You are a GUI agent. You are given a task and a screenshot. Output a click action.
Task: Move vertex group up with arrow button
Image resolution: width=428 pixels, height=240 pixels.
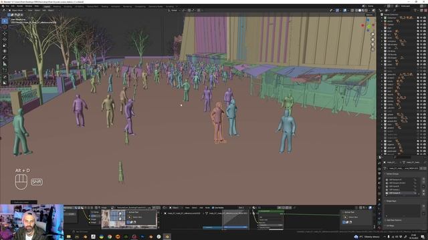[x=423, y=191]
